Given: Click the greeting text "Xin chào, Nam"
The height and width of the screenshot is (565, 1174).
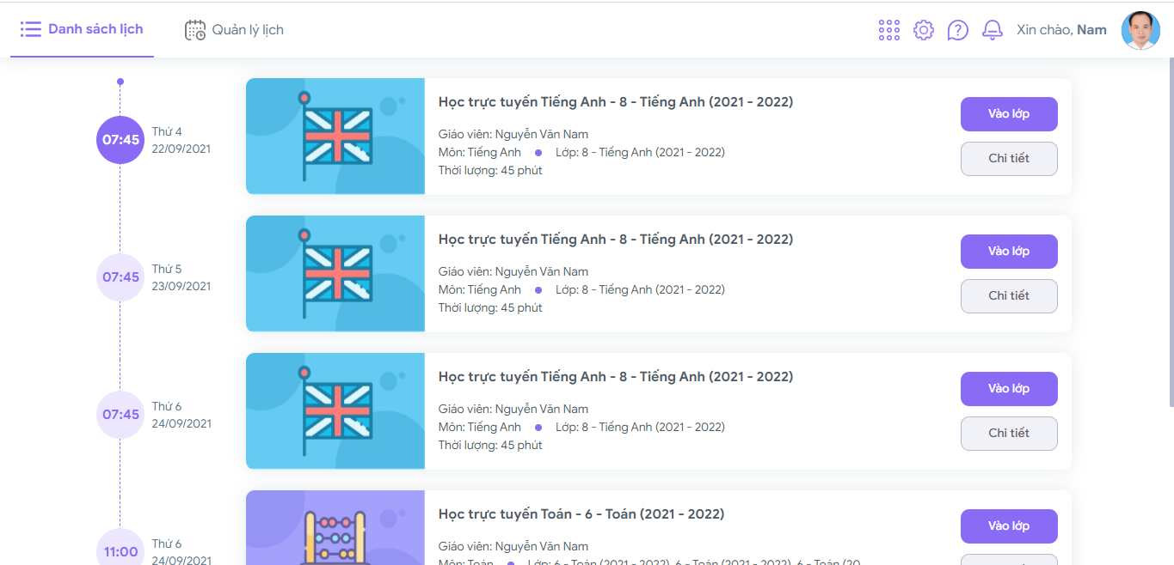Looking at the screenshot, I should tap(1061, 30).
